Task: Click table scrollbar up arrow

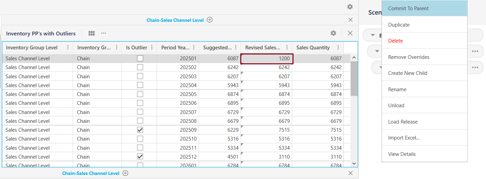Action: click(354, 58)
